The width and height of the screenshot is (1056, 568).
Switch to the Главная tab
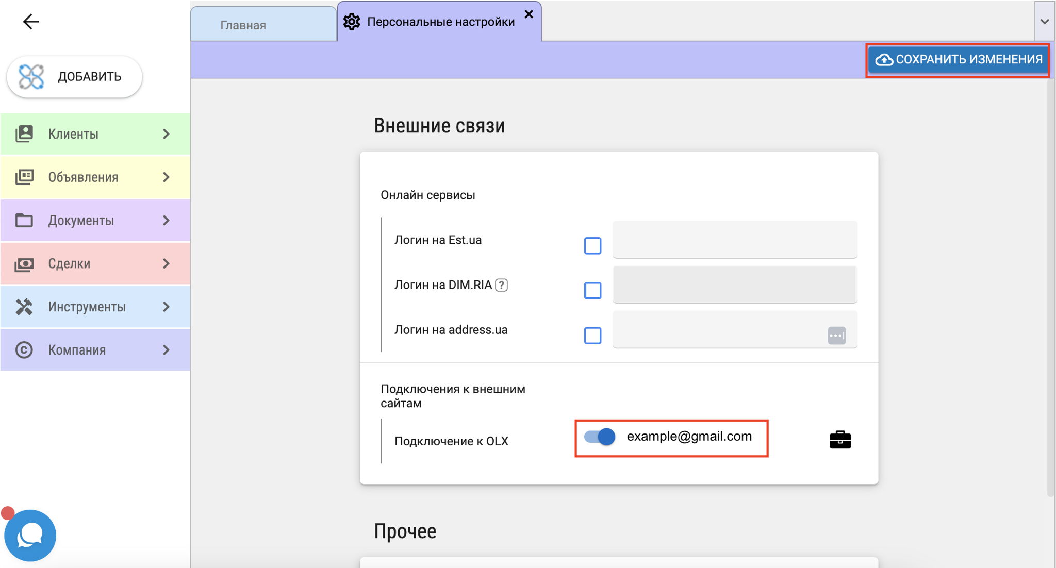tap(263, 24)
